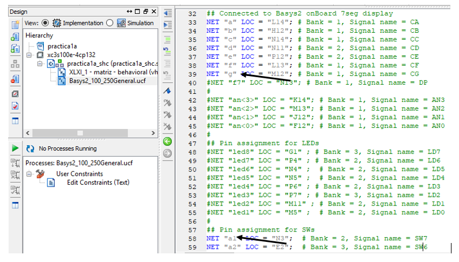
Task: Click the green back arrow button
Action: tap(167, 142)
